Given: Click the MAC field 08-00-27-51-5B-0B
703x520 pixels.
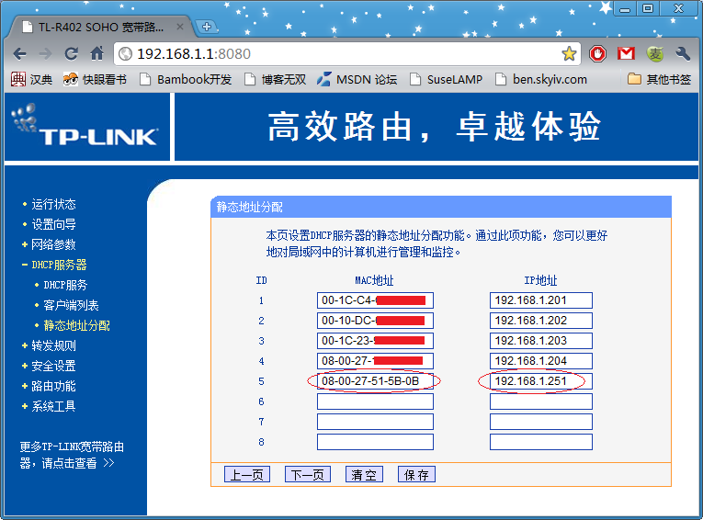Looking at the screenshot, I should coord(375,381).
